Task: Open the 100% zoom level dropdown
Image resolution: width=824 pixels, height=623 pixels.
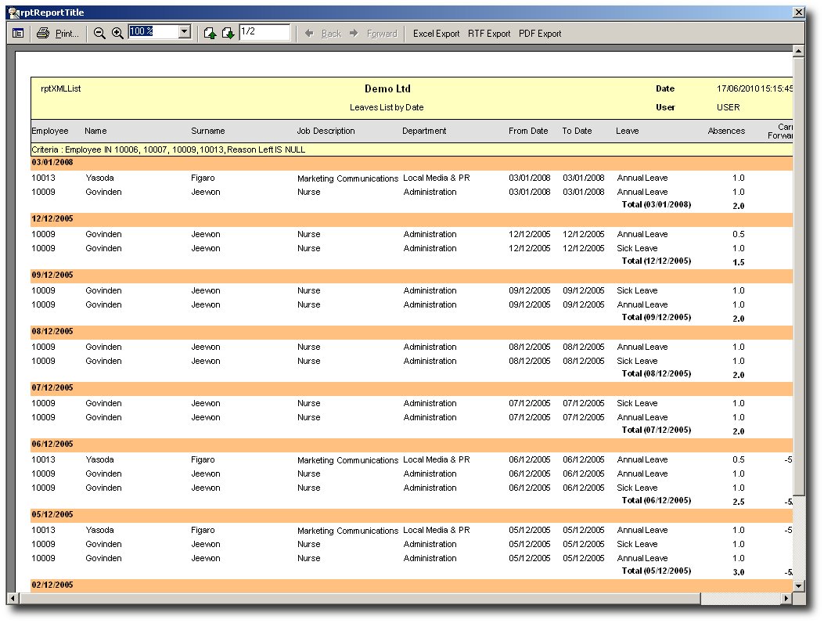Action: click(185, 32)
